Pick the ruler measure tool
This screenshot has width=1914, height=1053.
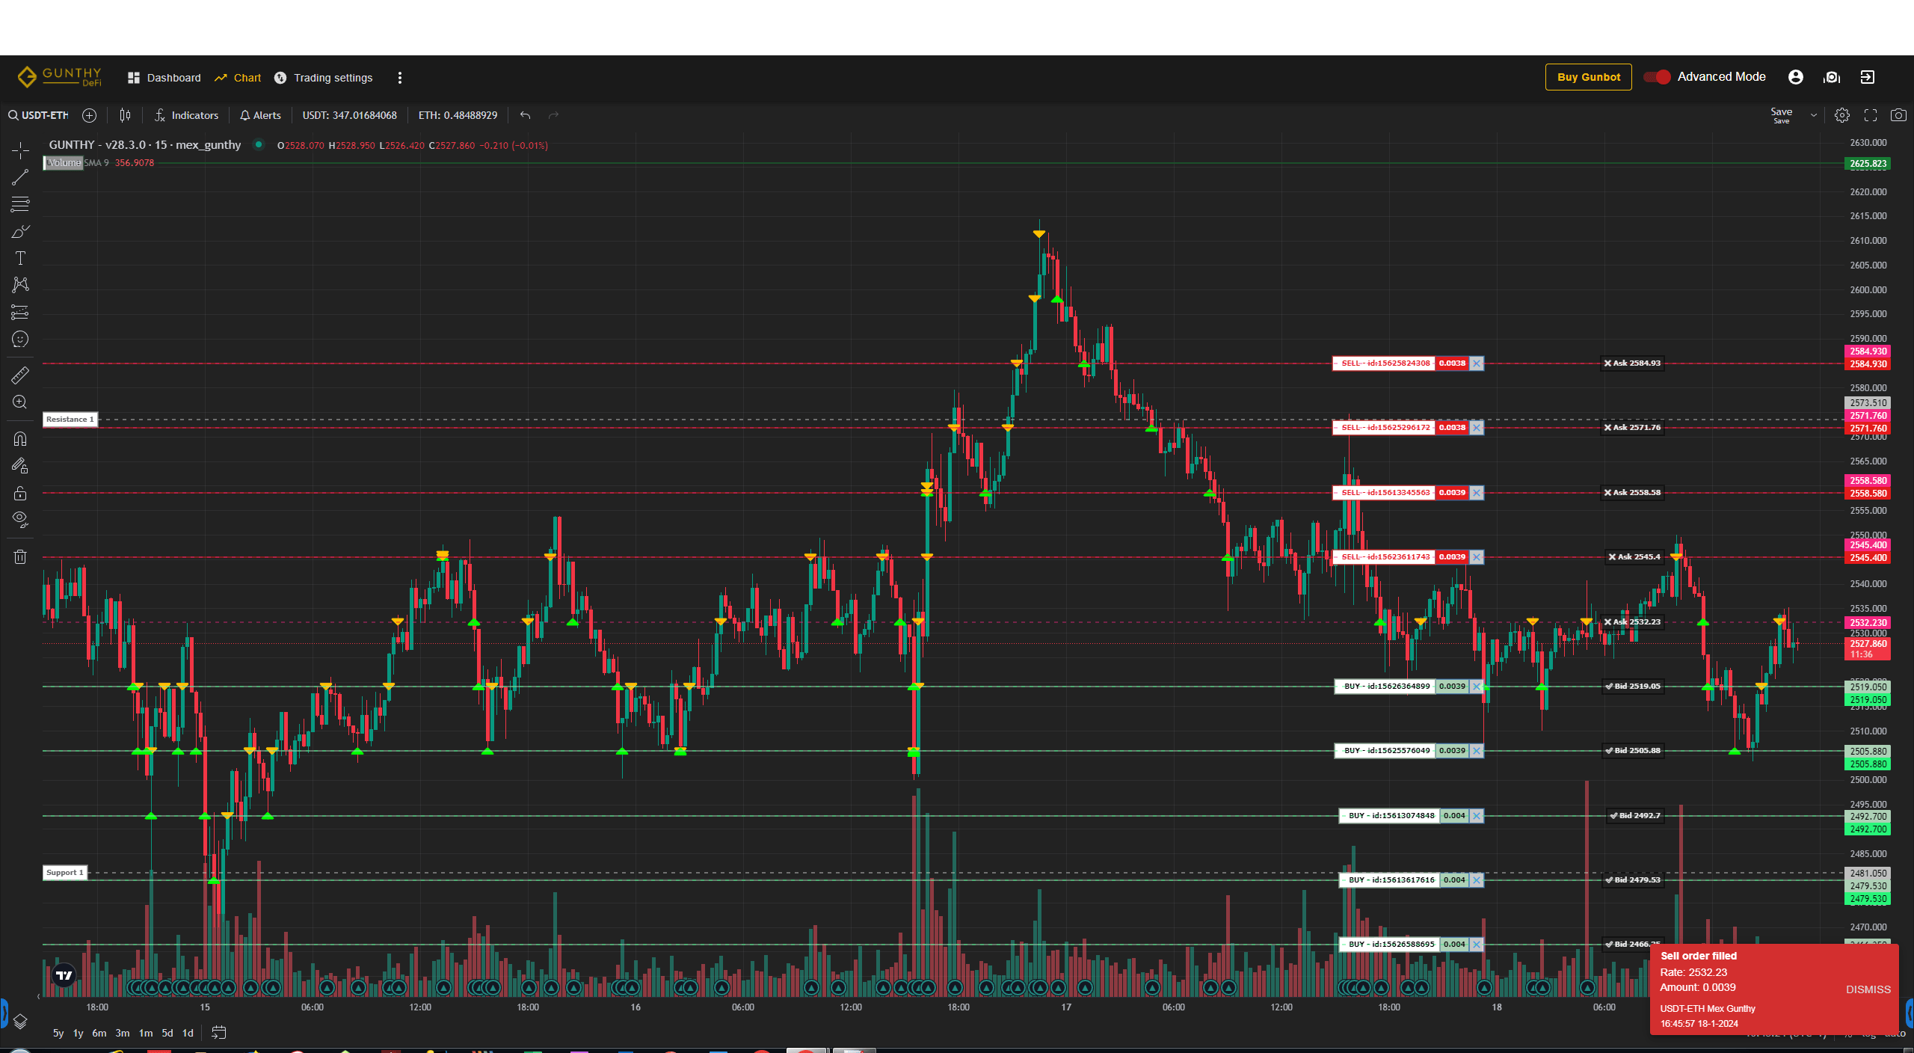pos(20,375)
